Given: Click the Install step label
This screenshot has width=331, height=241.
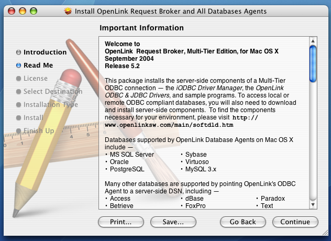Looking at the screenshot, I should (34, 118).
